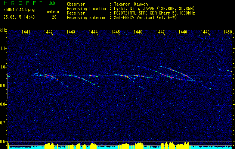Click the 1443 time marker
This screenshot has width=235, height=149.
[71, 32]
